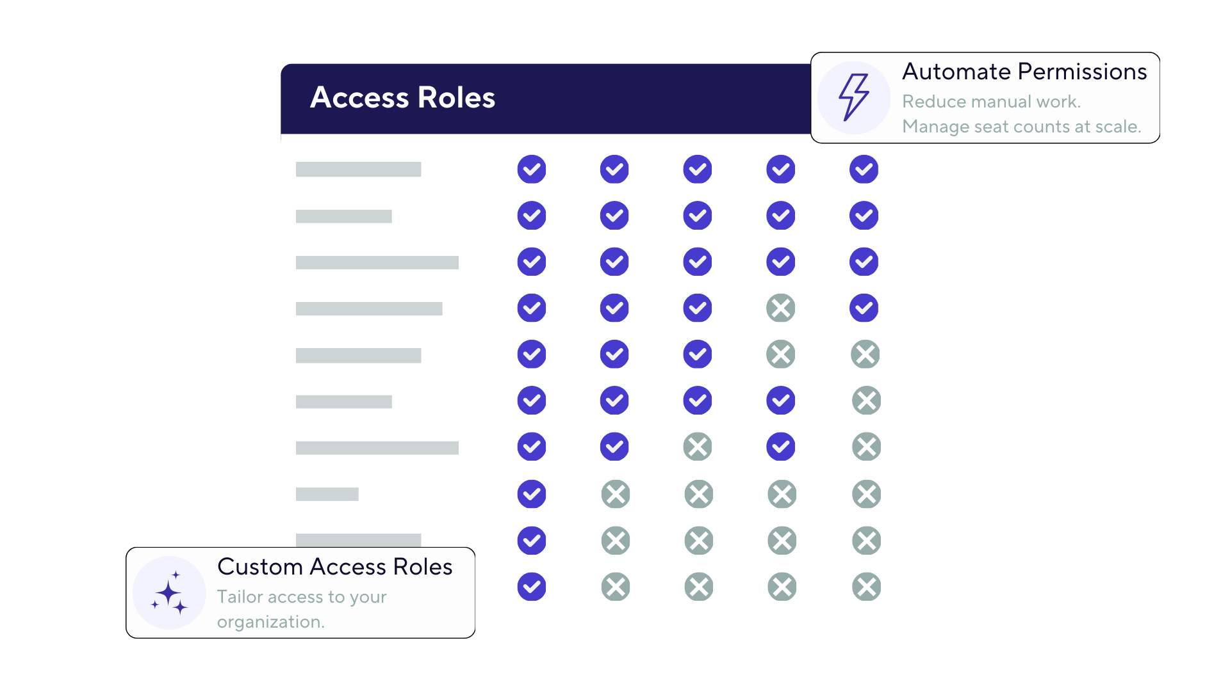The image size is (1230, 691).
Task: Click the lightning bolt Automate Permissions icon
Action: (853, 97)
